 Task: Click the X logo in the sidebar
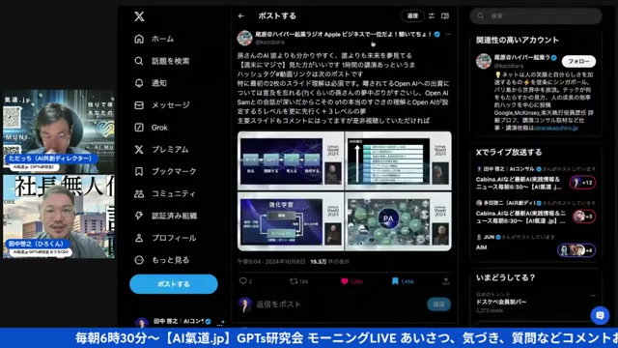click(x=139, y=16)
